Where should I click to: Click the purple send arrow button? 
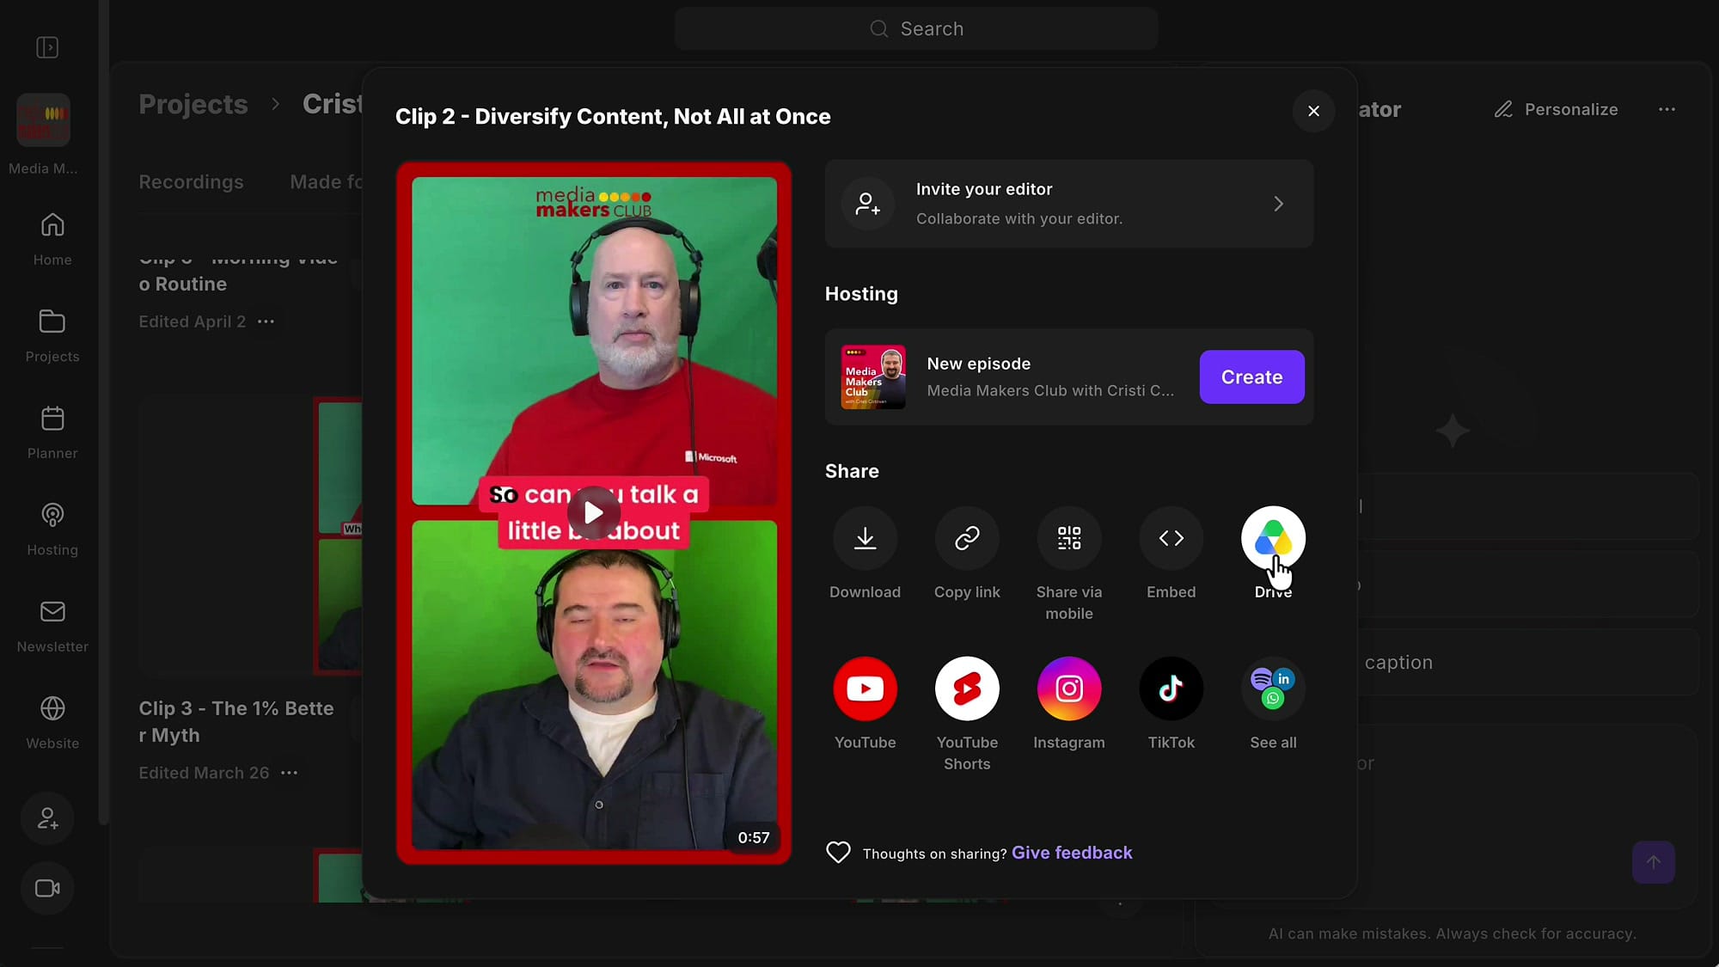tap(1654, 862)
